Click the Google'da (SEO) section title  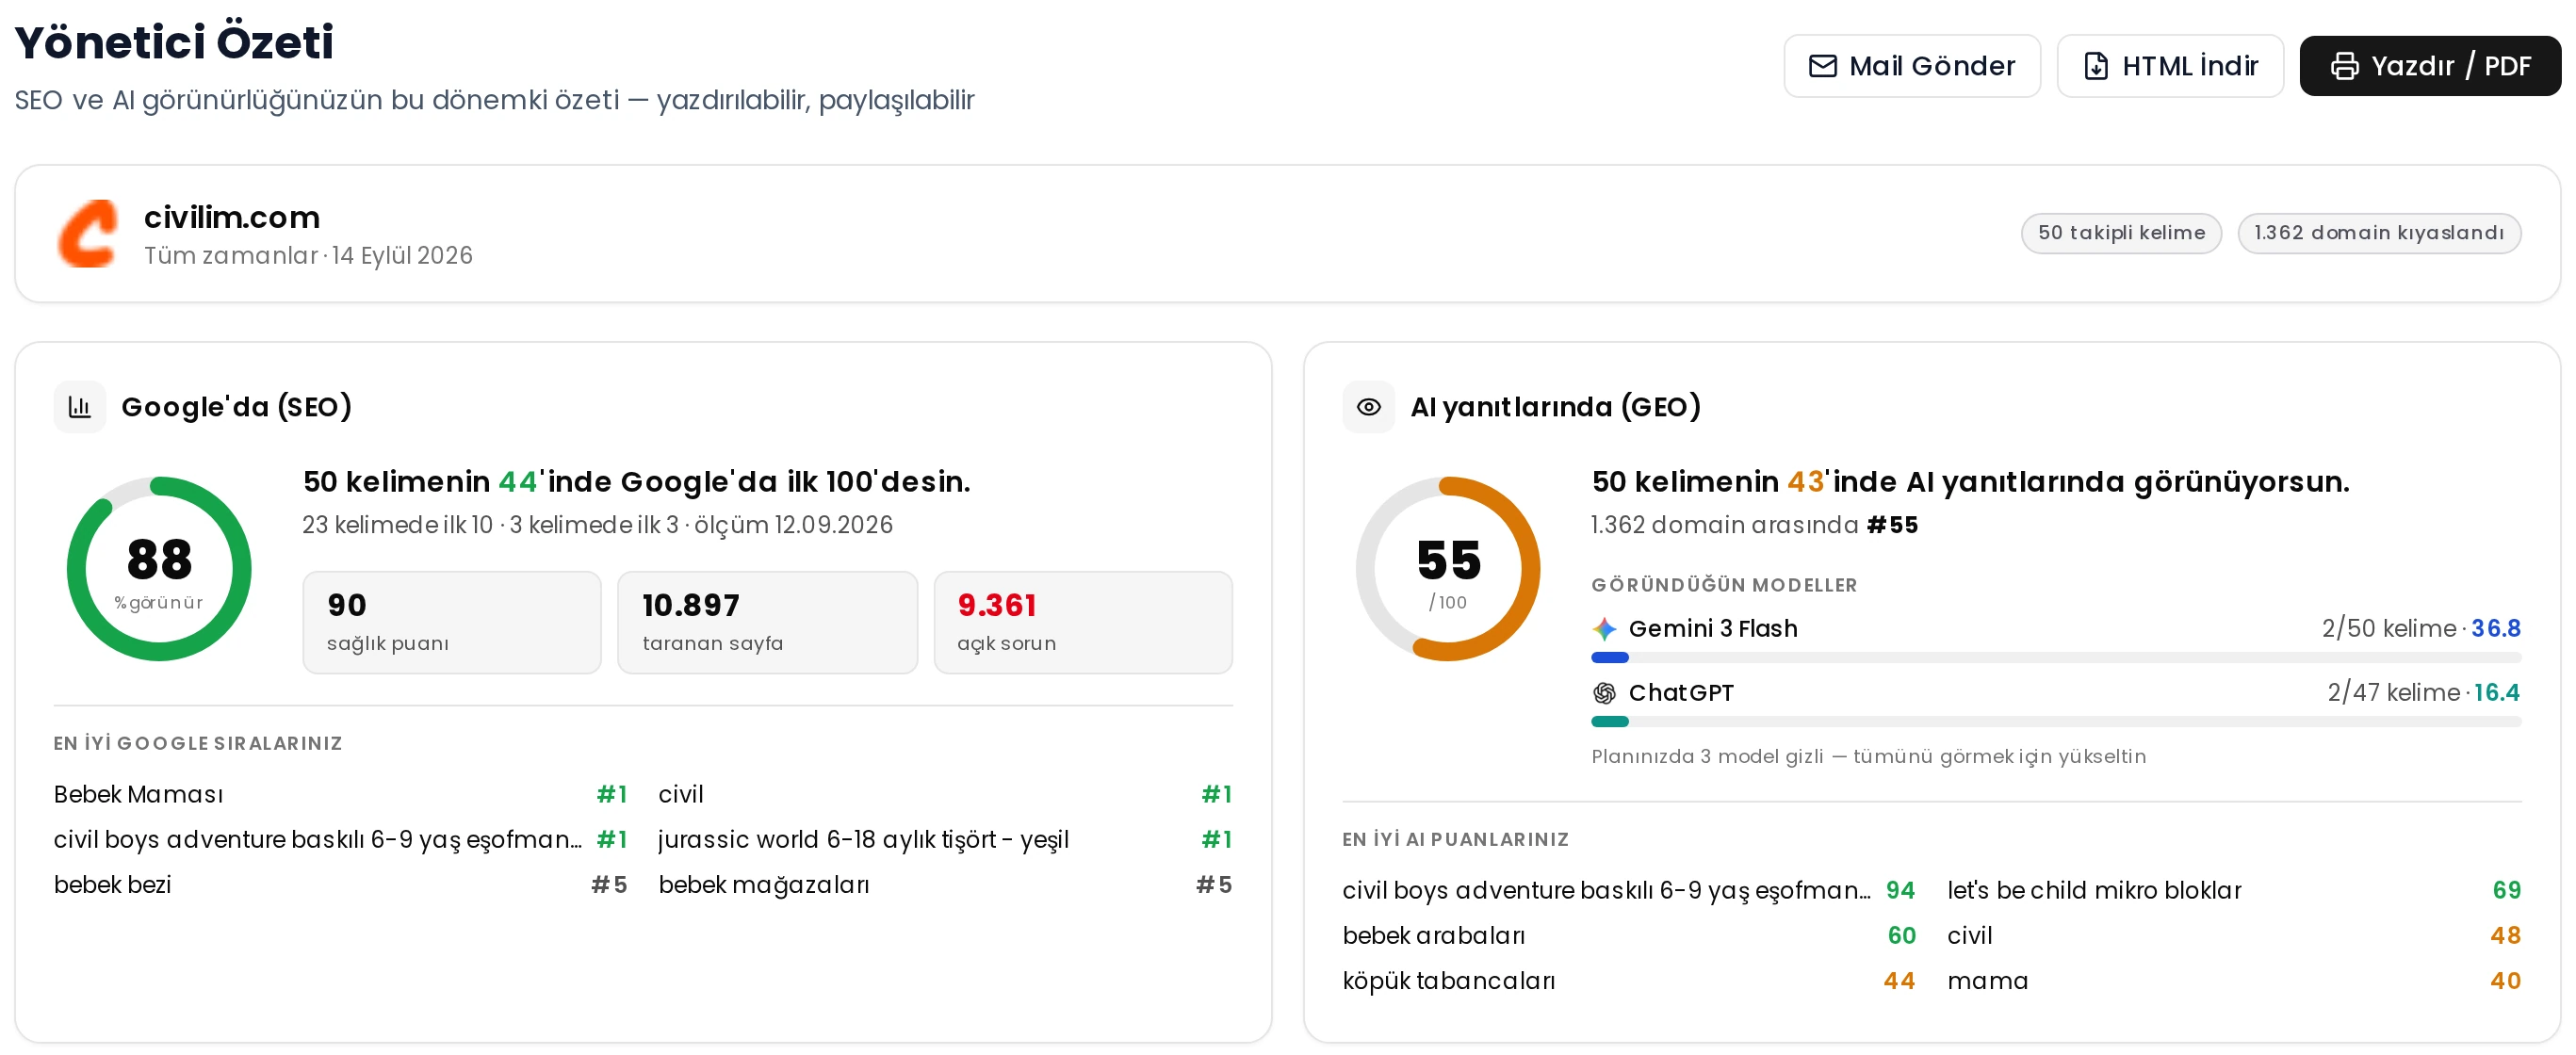coord(237,407)
